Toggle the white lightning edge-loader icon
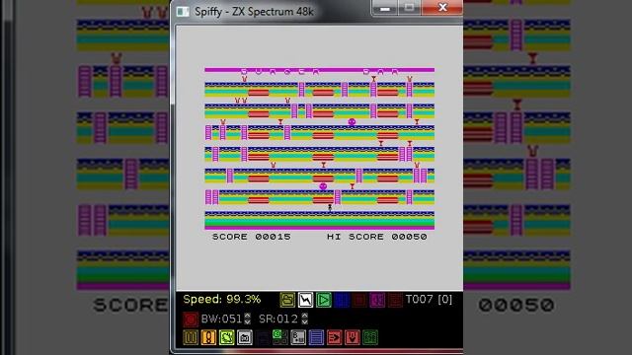Viewport: 632px width, 355px height. click(x=305, y=300)
